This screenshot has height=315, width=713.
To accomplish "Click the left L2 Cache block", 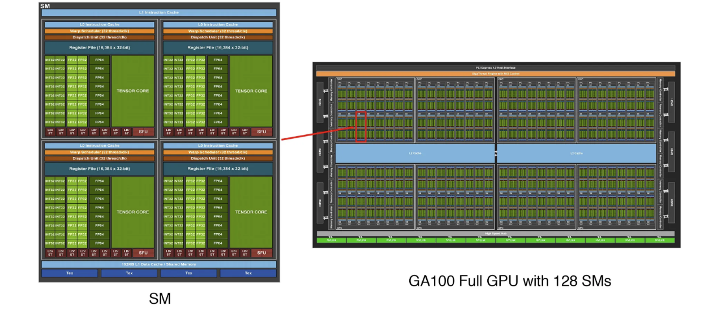I will point(415,153).
